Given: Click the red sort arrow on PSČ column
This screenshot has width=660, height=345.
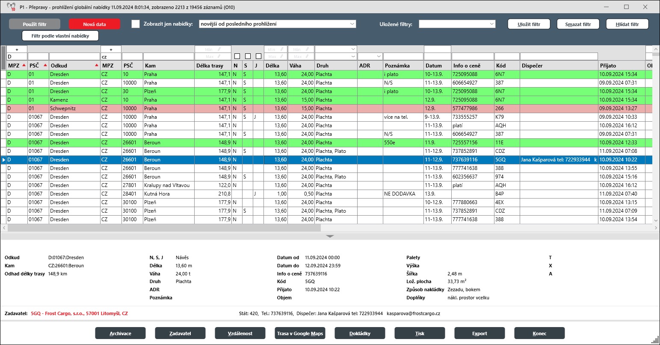Looking at the screenshot, I should coord(45,65).
